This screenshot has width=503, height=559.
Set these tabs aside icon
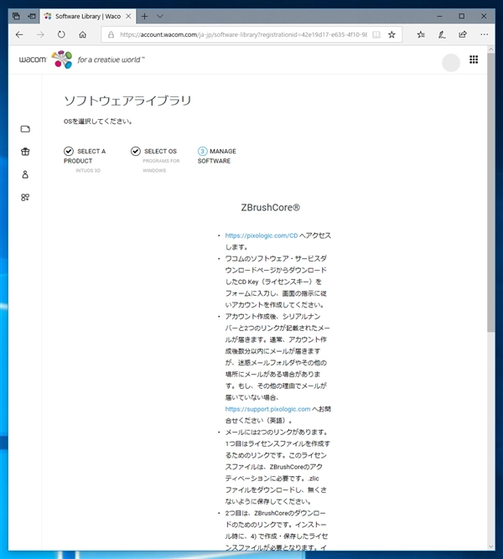[x=32, y=16]
